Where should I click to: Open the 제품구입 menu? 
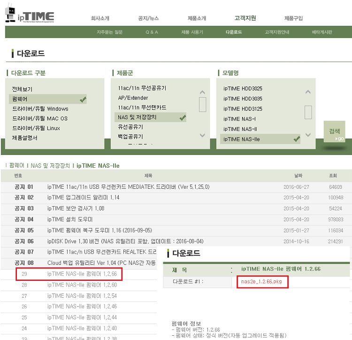point(294,18)
